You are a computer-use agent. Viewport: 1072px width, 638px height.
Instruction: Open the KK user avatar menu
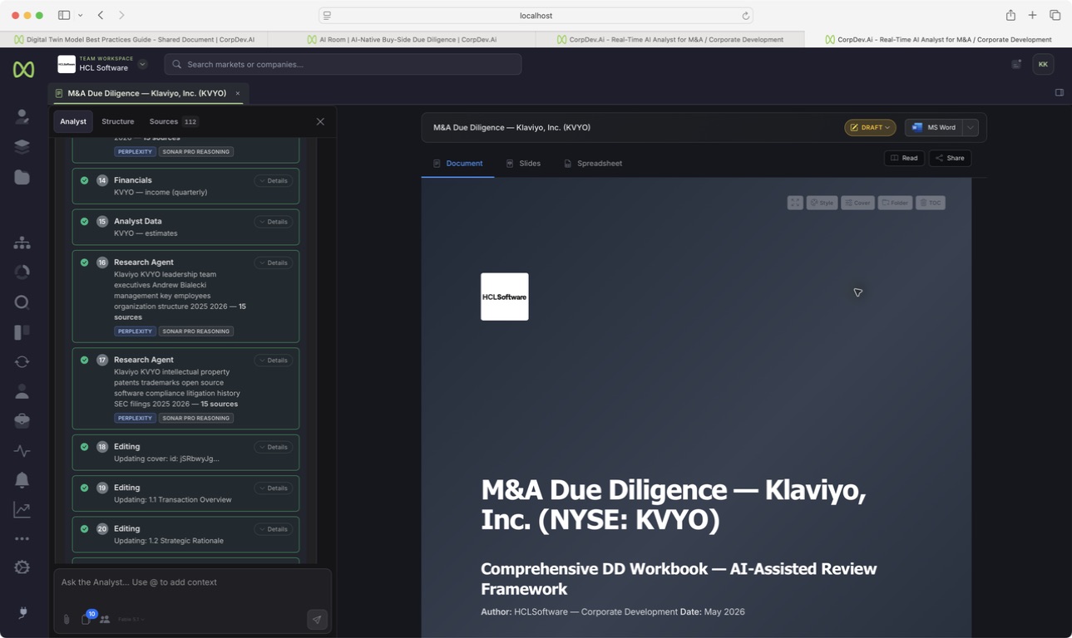[x=1043, y=64]
